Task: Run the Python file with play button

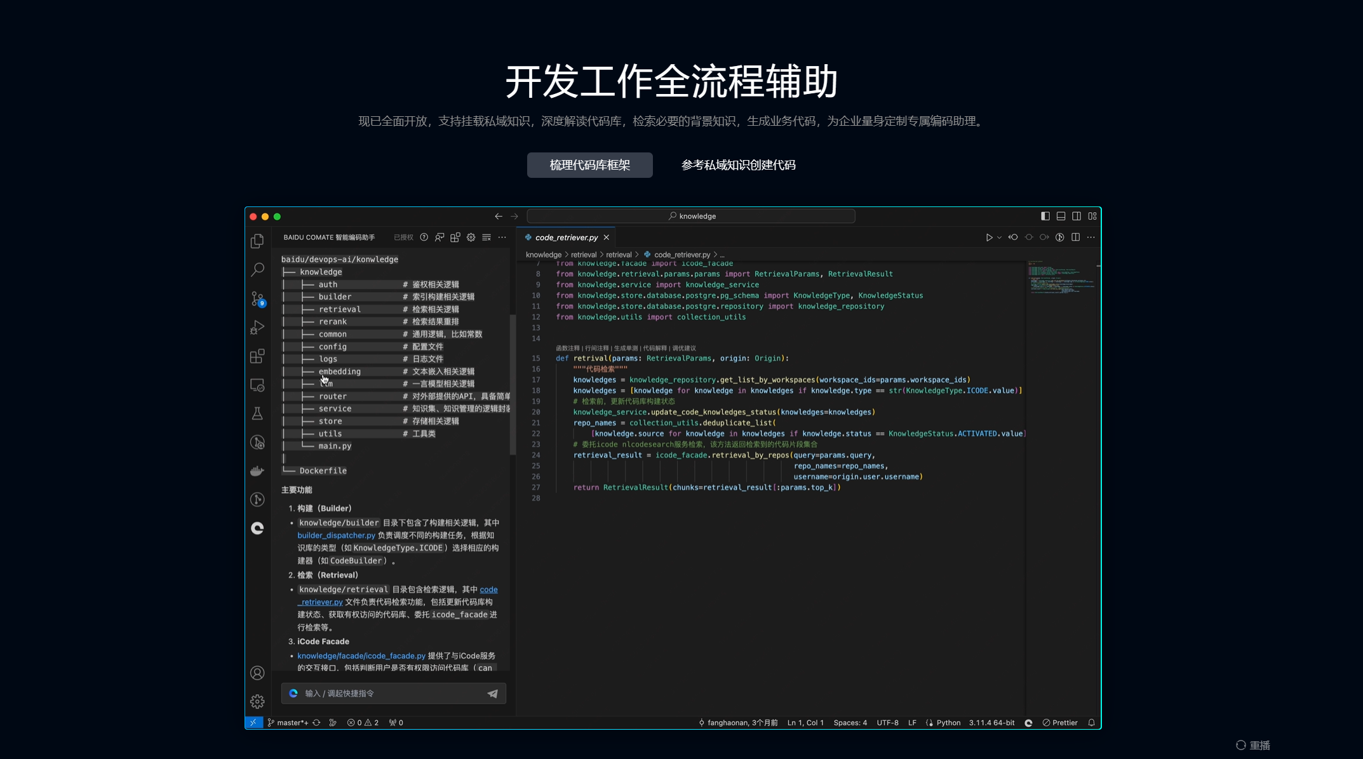Action: click(x=989, y=237)
